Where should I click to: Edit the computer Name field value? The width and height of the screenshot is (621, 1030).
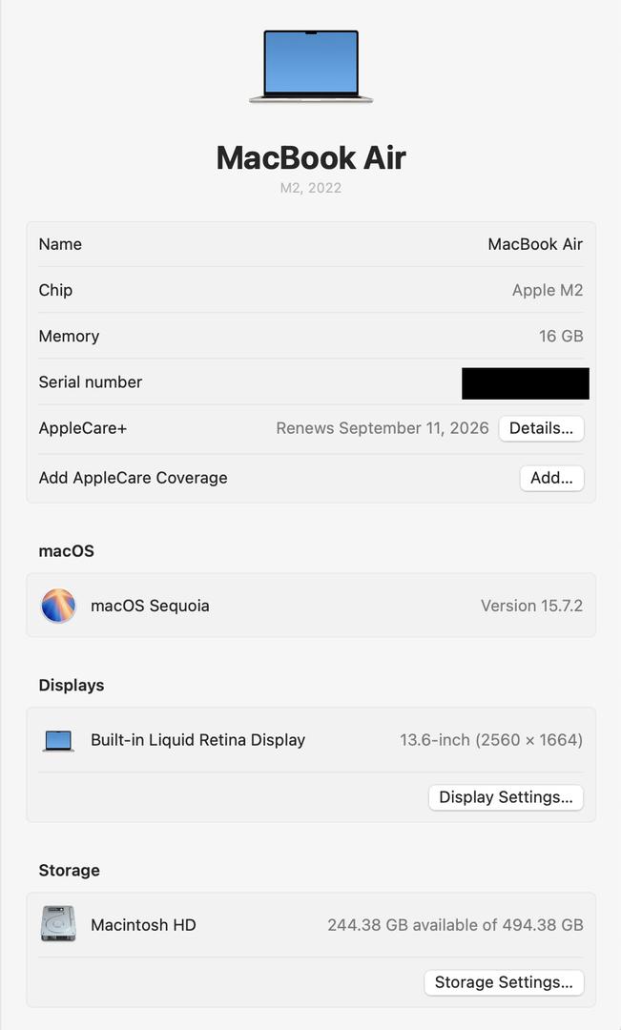[x=535, y=244]
